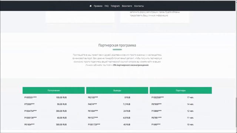The image size is (237, 133).
Task: Click the 4.8 RUB withdrawal amount
Action: point(127,118)
